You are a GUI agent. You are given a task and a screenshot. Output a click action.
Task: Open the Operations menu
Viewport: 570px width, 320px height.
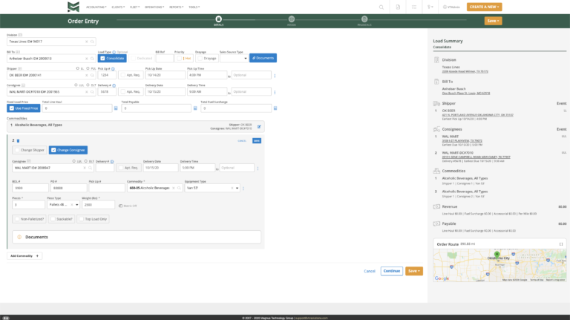(154, 7)
